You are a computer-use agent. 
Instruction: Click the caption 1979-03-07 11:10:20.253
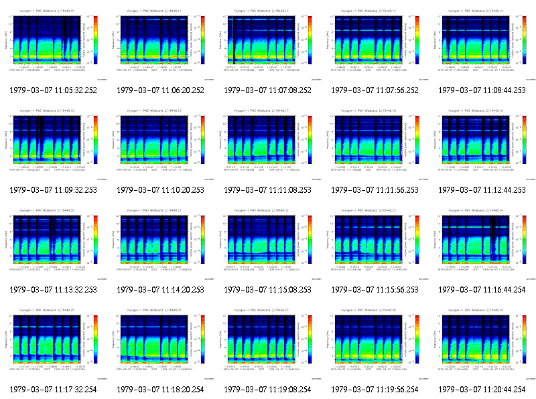coord(160,190)
